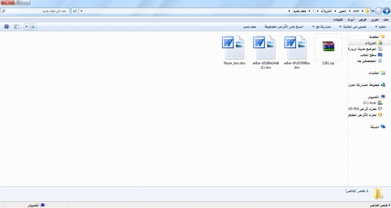Viewport: 391px width, 208px height.
Task: Click the forward navigation arrow button
Action: 378,11
